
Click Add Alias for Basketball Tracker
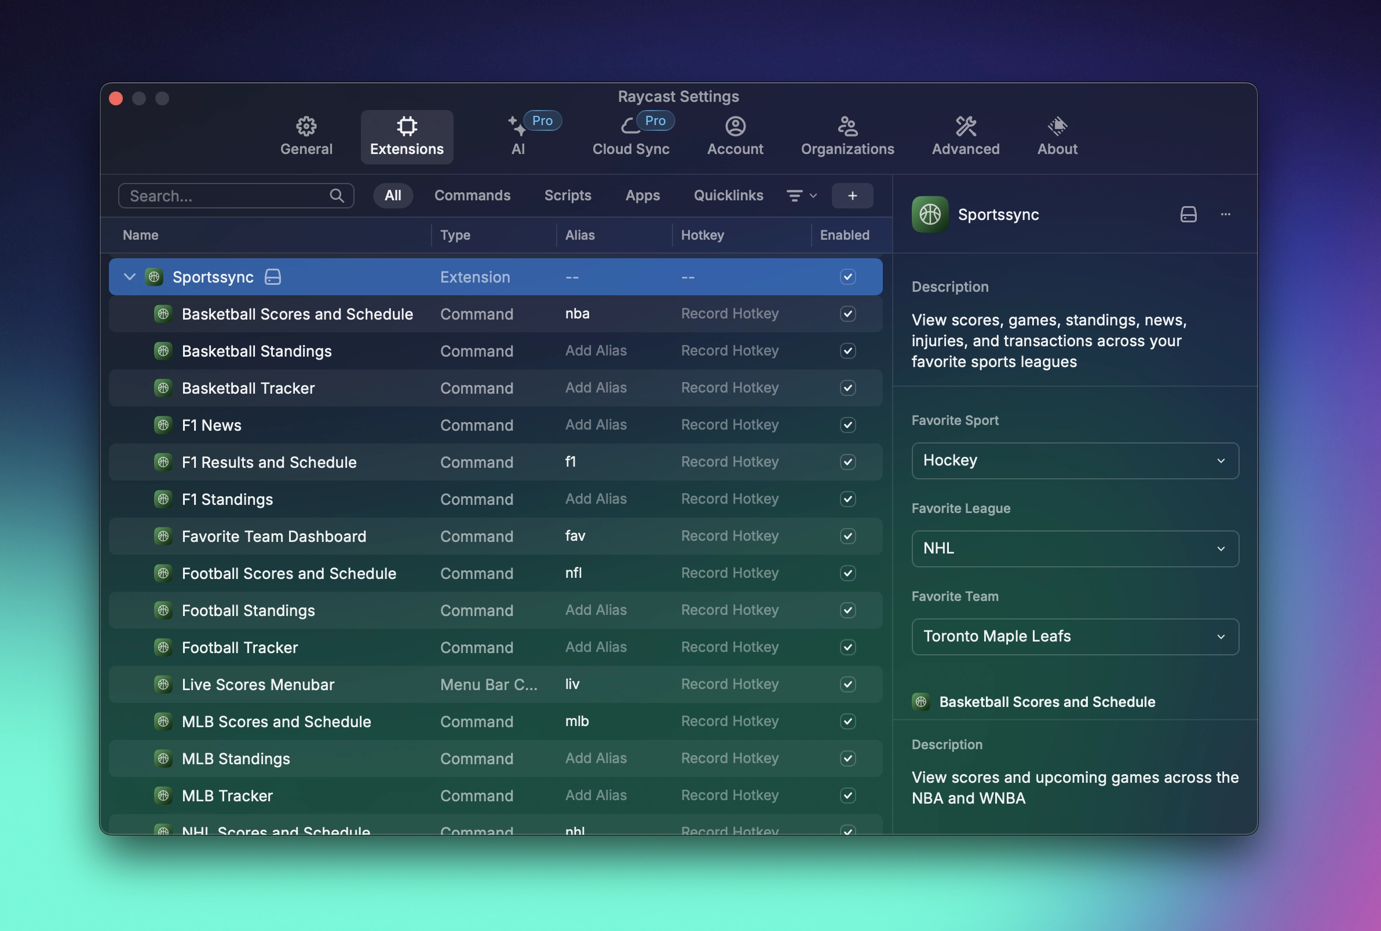(x=595, y=388)
